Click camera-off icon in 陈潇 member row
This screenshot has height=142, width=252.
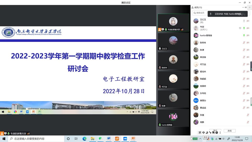point(248,50)
